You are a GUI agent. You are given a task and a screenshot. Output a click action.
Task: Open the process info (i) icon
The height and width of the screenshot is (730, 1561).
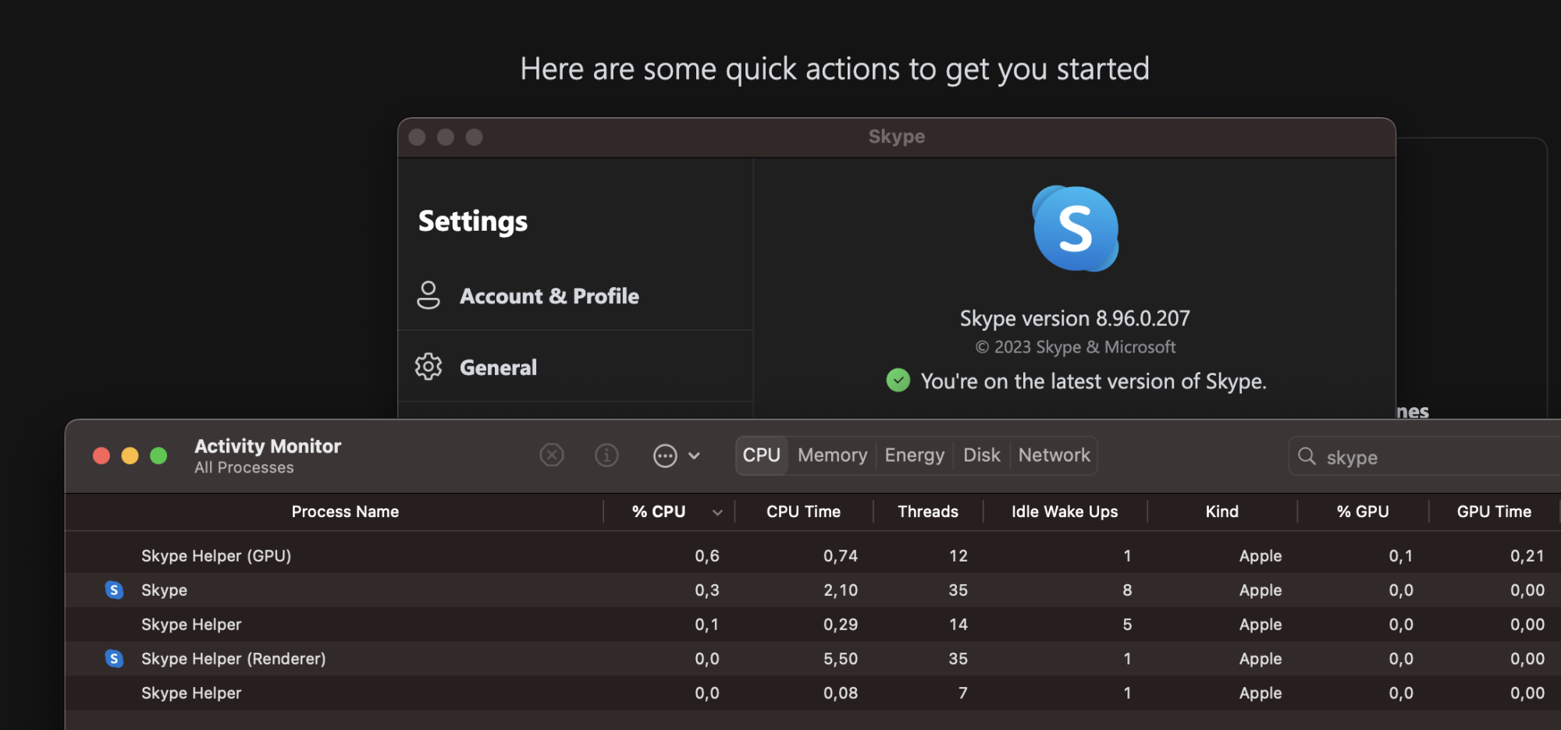(x=606, y=455)
